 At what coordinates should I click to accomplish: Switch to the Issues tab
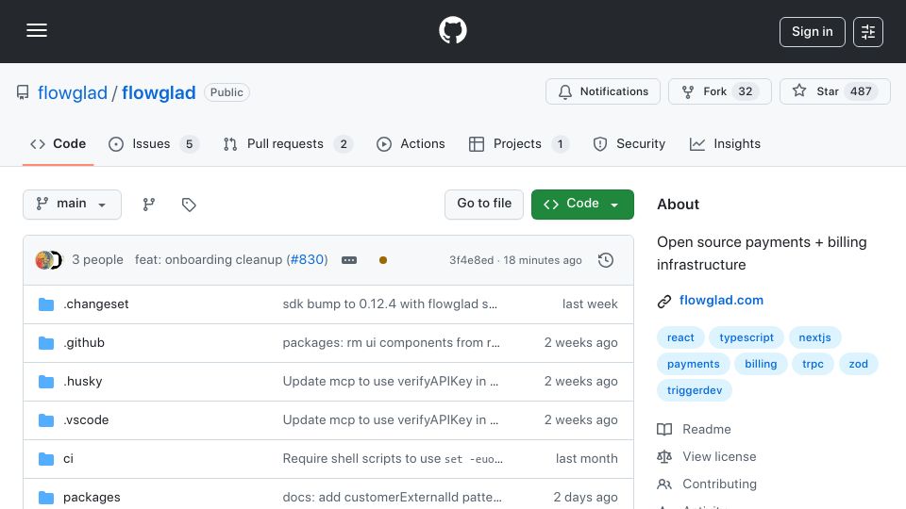click(x=153, y=143)
